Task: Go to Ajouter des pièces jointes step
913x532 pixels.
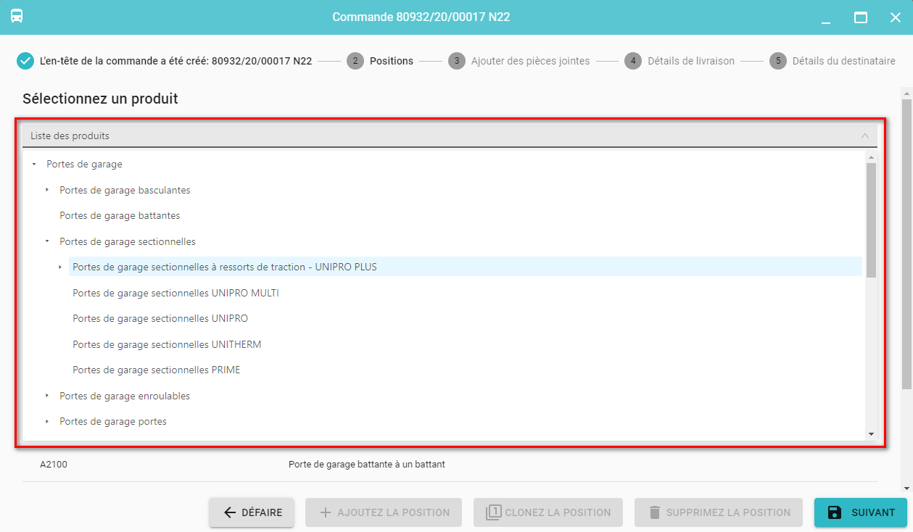Action: pyautogui.click(x=530, y=61)
